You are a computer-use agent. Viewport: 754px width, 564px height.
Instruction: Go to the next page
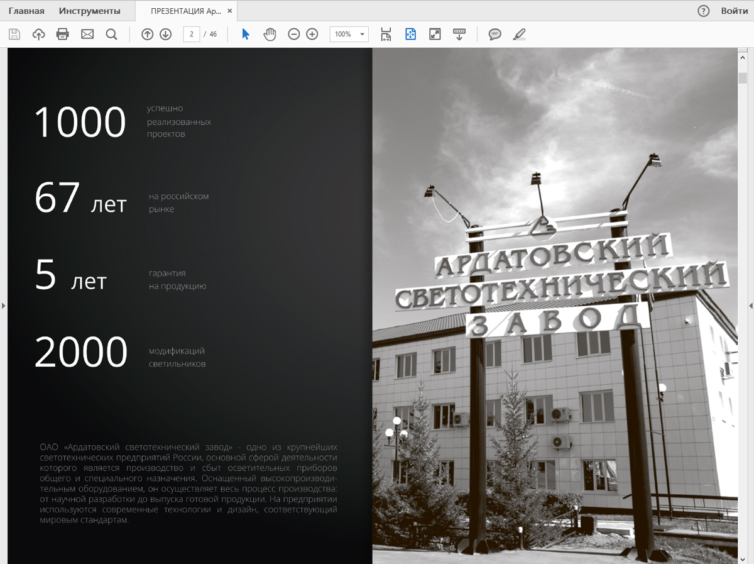[x=165, y=34]
